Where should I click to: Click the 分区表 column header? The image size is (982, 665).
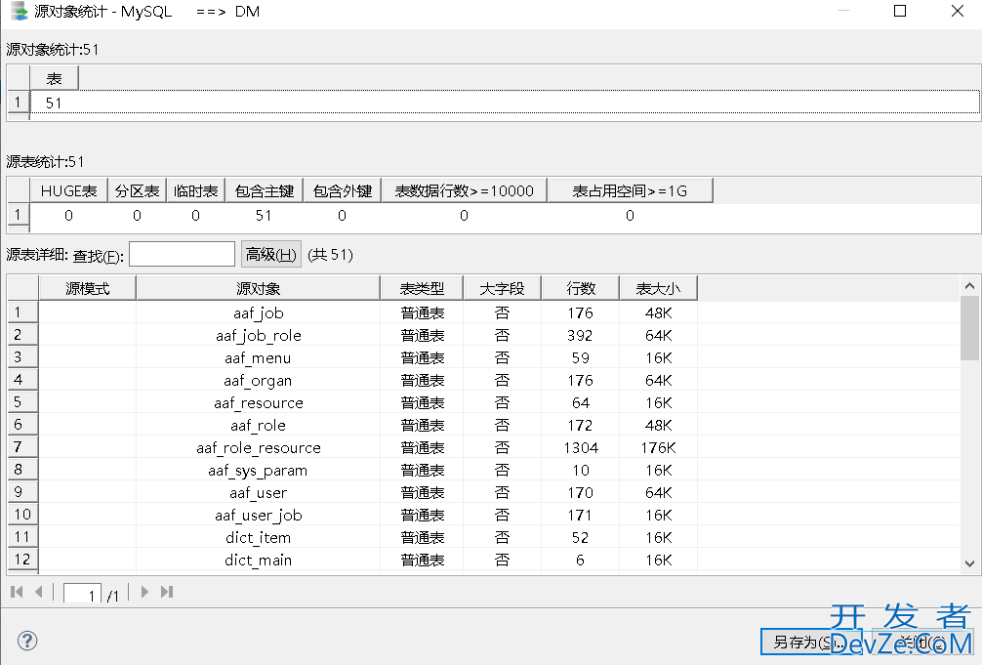138,191
